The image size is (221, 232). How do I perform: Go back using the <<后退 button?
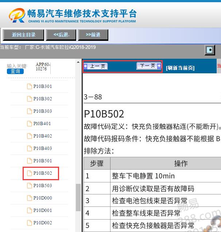pyautogui.click(x=61, y=35)
